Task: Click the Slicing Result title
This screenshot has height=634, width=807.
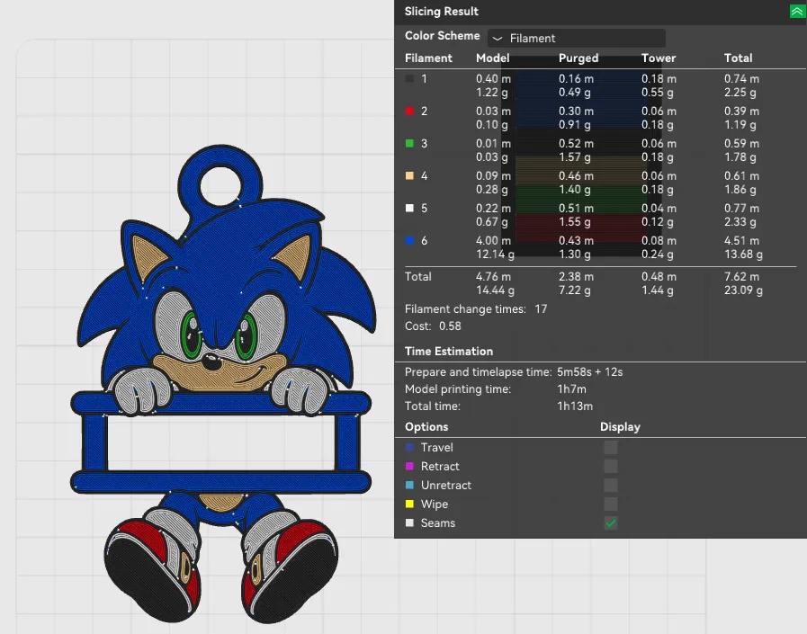Action: [441, 12]
